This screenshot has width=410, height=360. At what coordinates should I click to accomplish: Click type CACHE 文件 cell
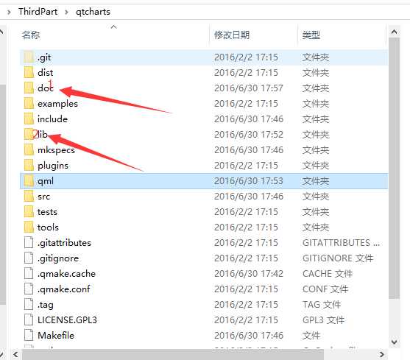(328, 273)
